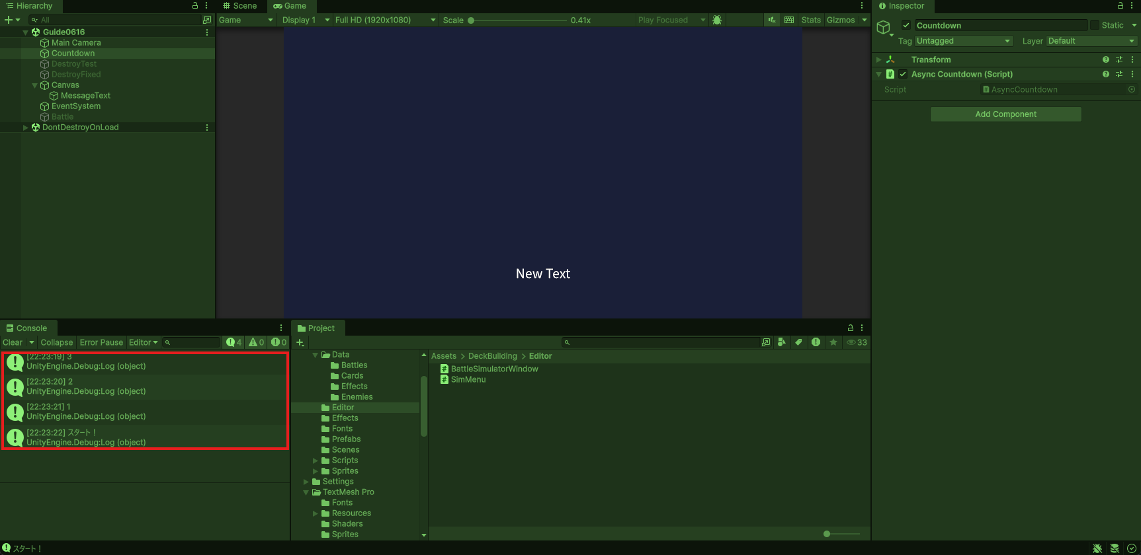Click the Search by Label tag icon
The width and height of the screenshot is (1141, 555).
point(798,342)
